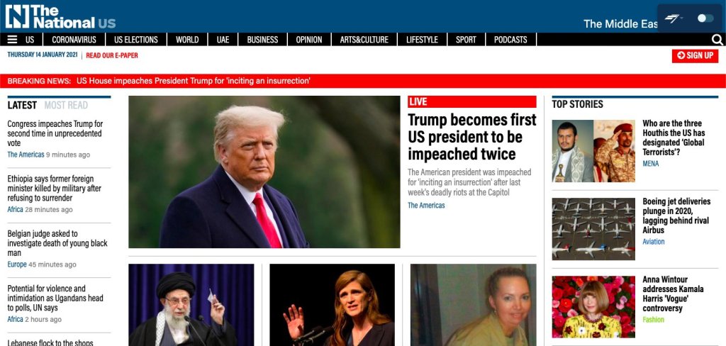Select the Latest tab

click(22, 105)
